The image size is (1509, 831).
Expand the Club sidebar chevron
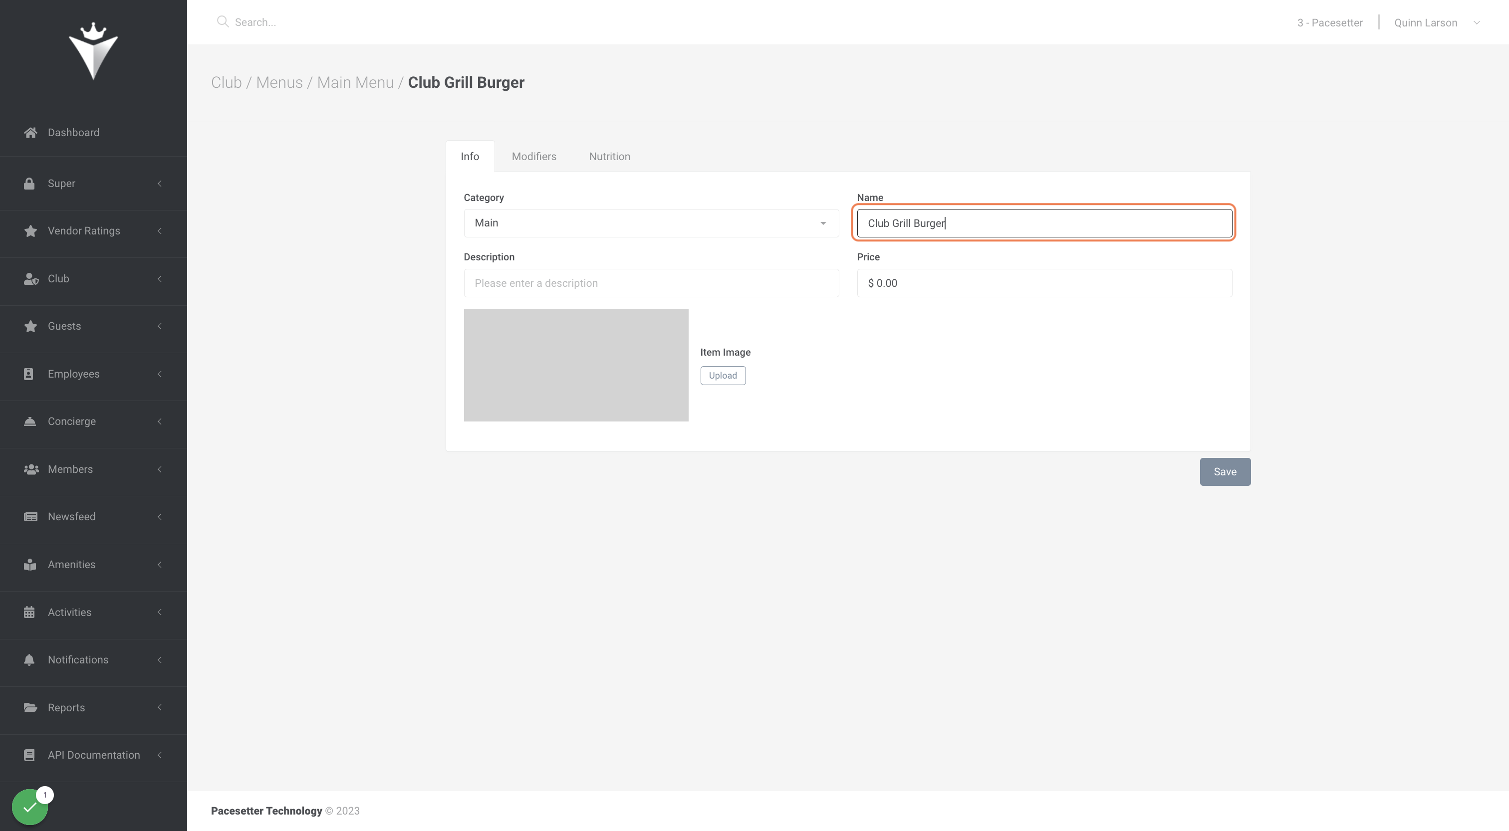(x=159, y=279)
